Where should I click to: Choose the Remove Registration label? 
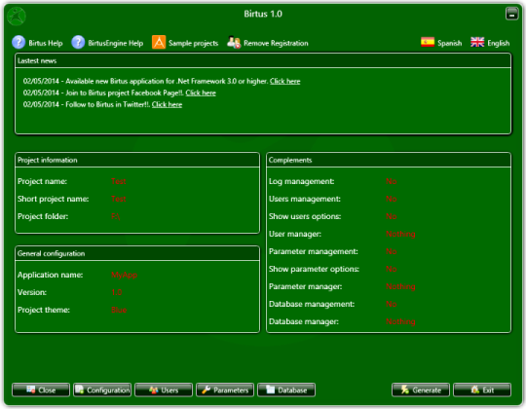(276, 43)
